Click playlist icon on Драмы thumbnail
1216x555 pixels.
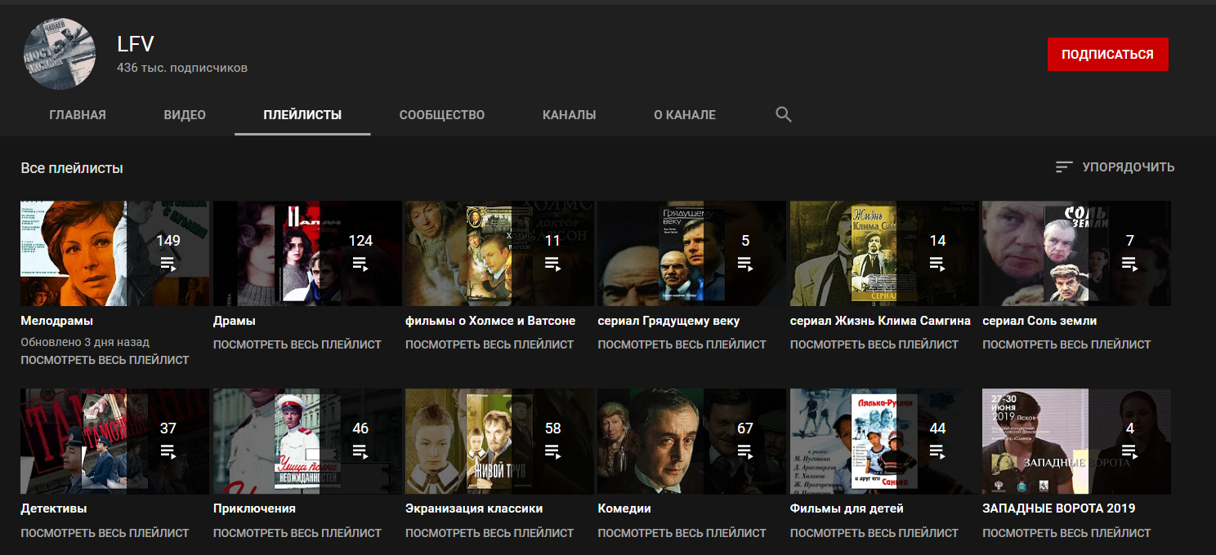[x=360, y=264]
